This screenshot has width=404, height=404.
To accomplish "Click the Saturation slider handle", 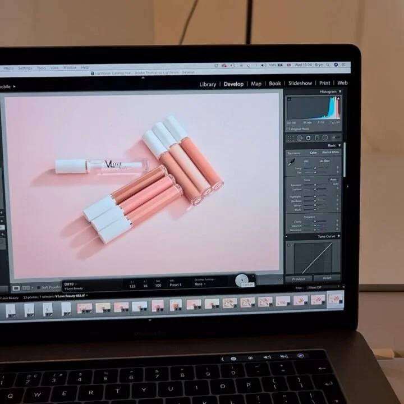I will click(x=315, y=229).
